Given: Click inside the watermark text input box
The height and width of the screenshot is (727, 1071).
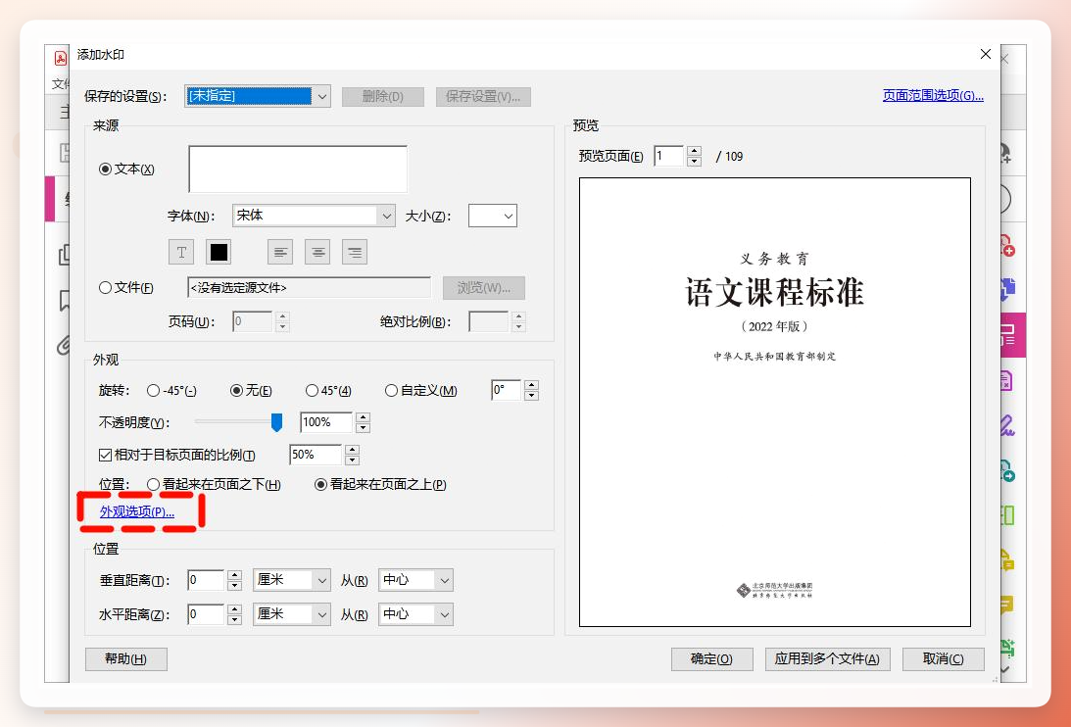Looking at the screenshot, I should coord(298,169).
